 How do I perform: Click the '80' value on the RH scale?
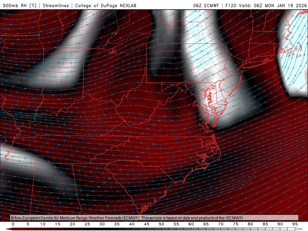[251, 224]
